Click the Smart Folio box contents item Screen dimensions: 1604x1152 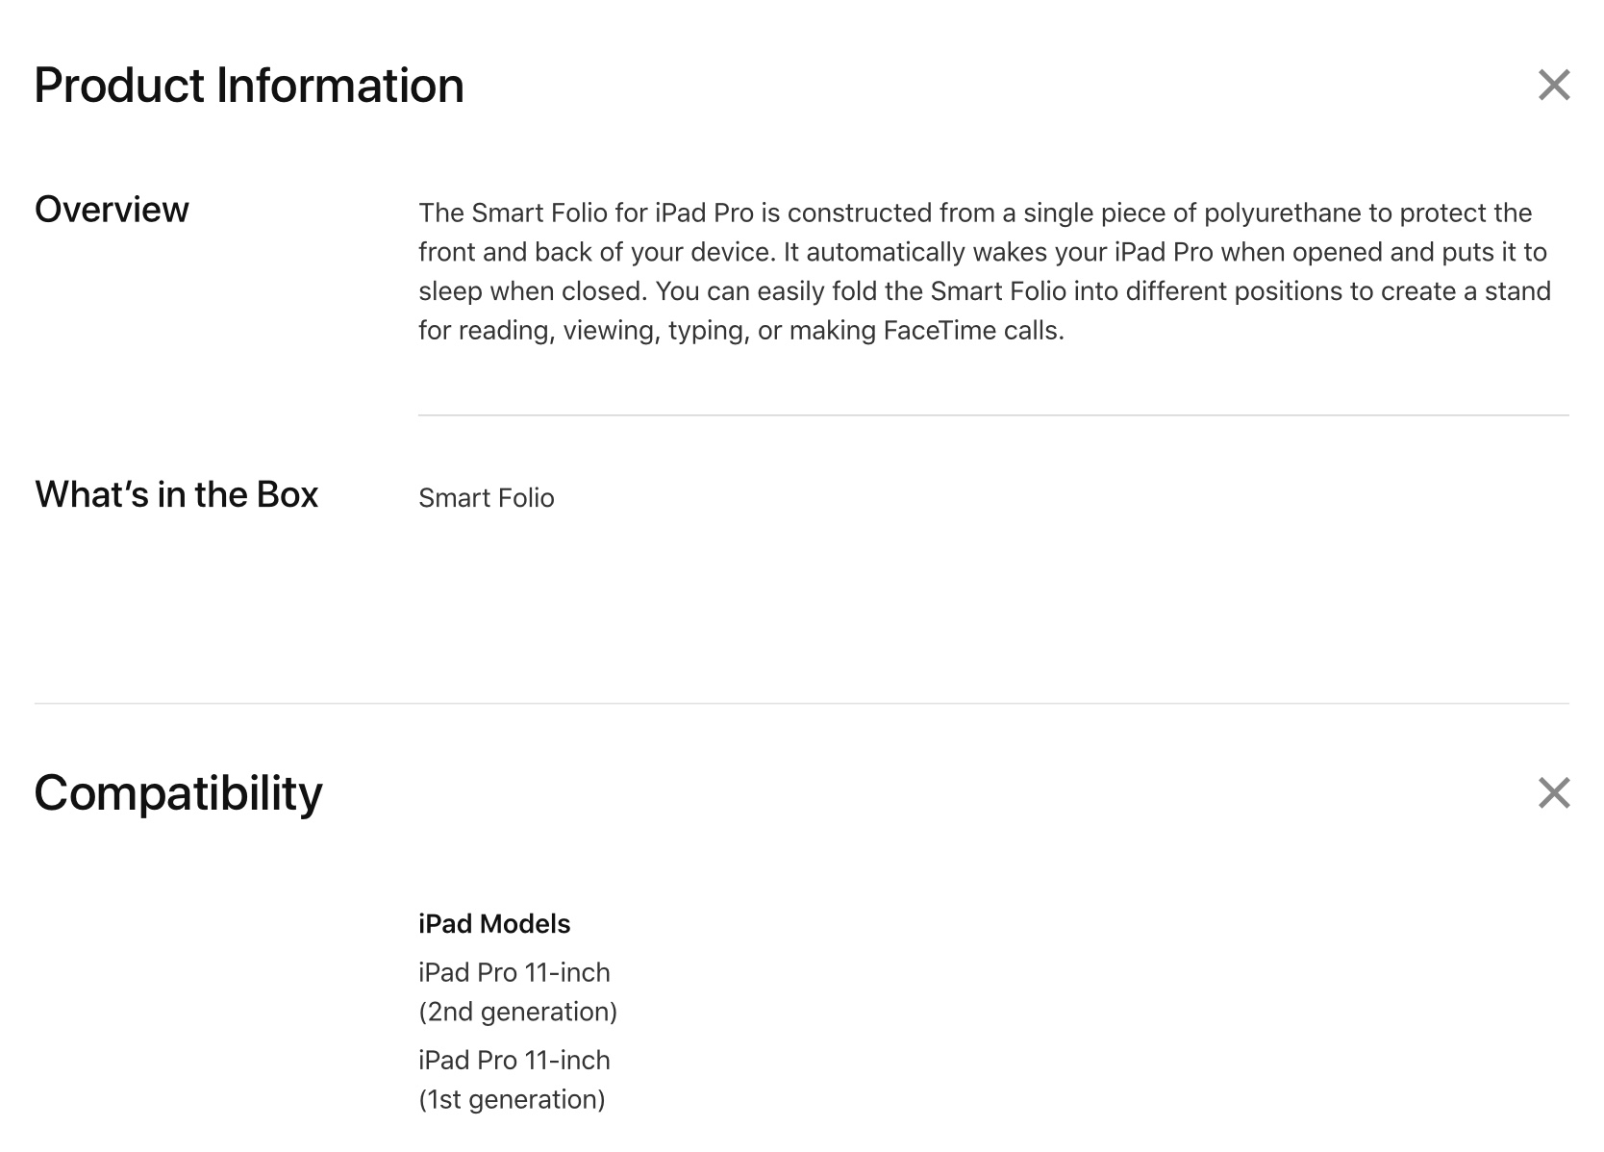486,498
